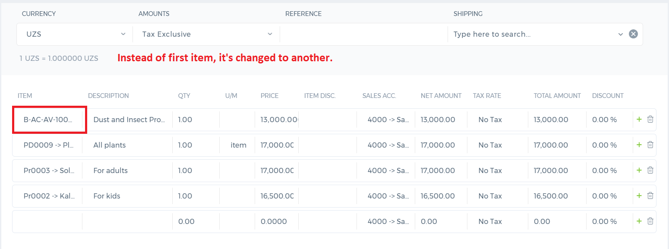This screenshot has width=669, height=249.
Task: Expand the Tax Exclusive amounts dropdown
Action: click(206, 34)
